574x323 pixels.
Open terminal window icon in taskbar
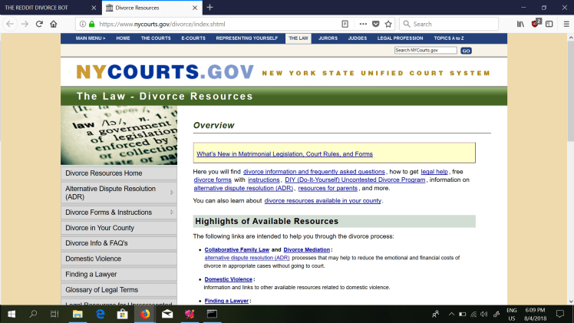pos(212,314)
